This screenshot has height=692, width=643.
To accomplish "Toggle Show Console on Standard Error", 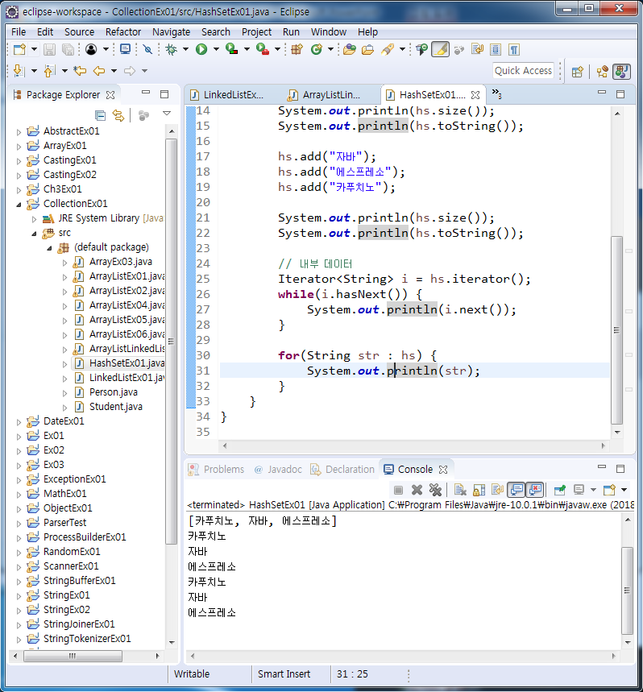I will (534, 490).
